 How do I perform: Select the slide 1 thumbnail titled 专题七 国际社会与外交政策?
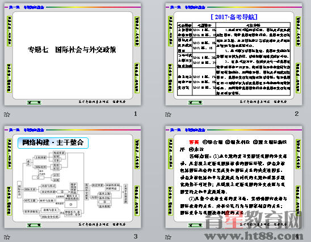[x=73, y=54]
